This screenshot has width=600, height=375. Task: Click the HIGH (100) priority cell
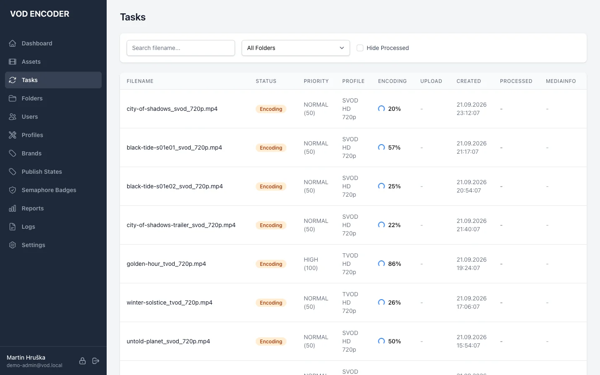311,264
